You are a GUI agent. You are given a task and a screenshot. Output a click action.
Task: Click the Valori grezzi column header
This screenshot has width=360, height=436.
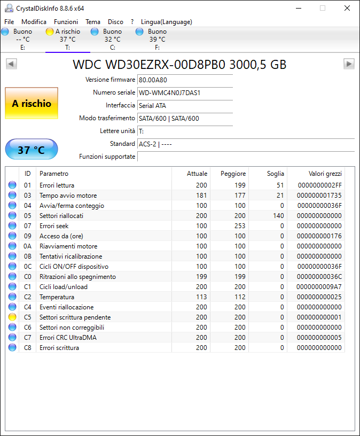316,174
